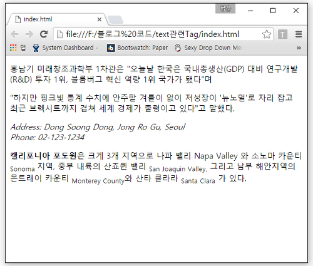Open the Bootswatch: Paper bookmark
Image resolution: width=313 pixels, height=266 pixels.
tap(137, 48)
